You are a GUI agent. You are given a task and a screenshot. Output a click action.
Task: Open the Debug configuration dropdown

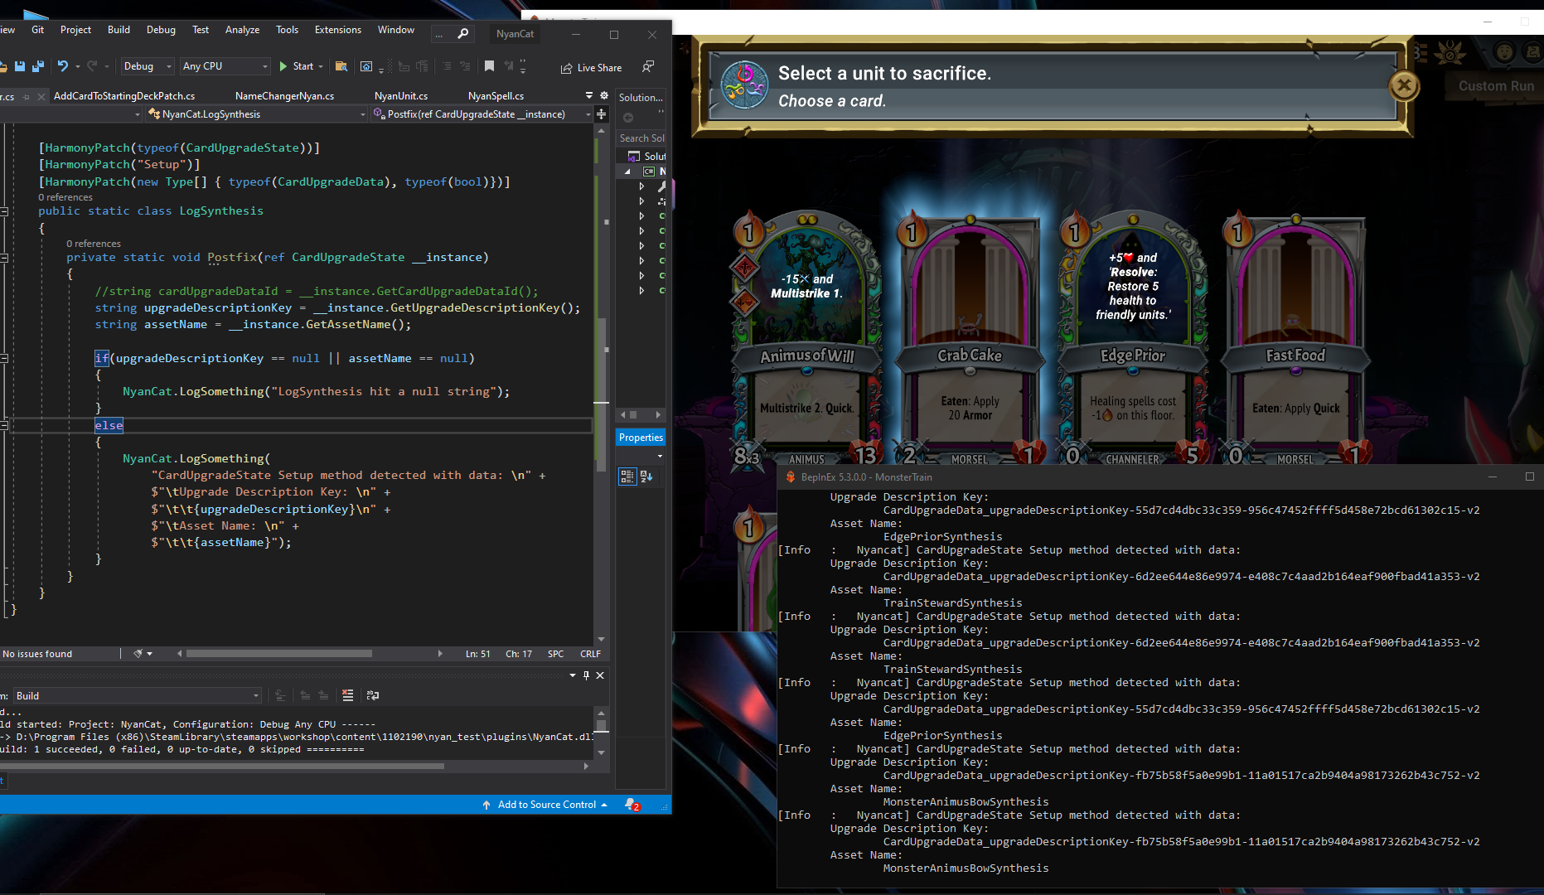(x=148, y=66)
